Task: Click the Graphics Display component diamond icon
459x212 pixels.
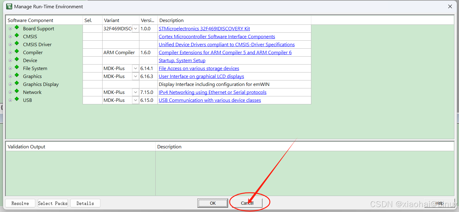Action: click(17, 83)
